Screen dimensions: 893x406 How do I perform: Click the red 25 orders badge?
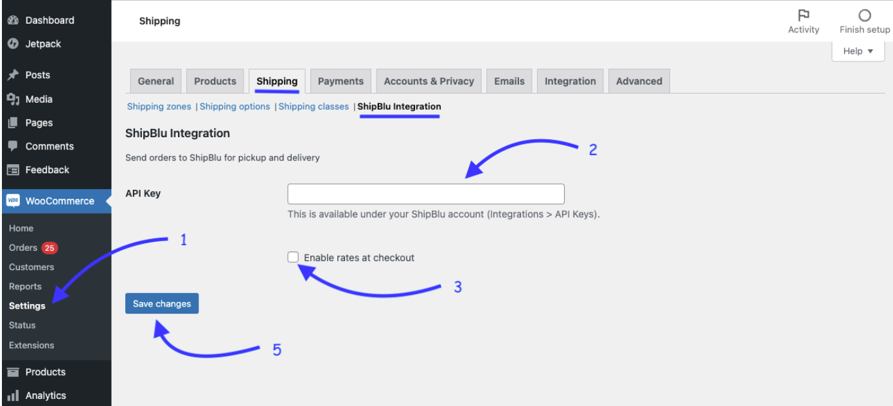tap(50, 248)
